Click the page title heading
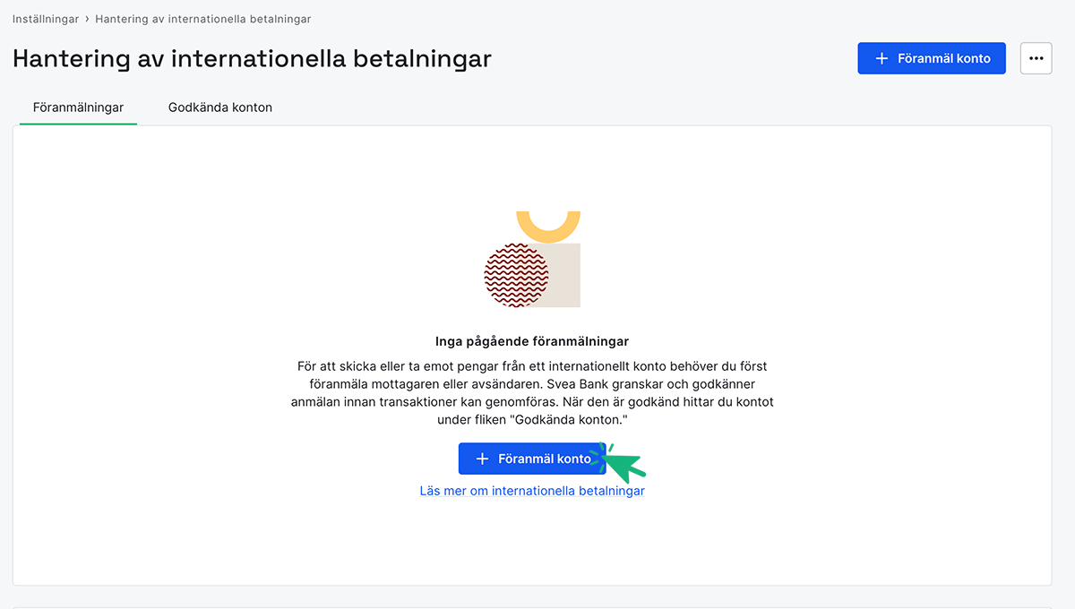This screenshot has height=609, width=1075. point(251,58)
